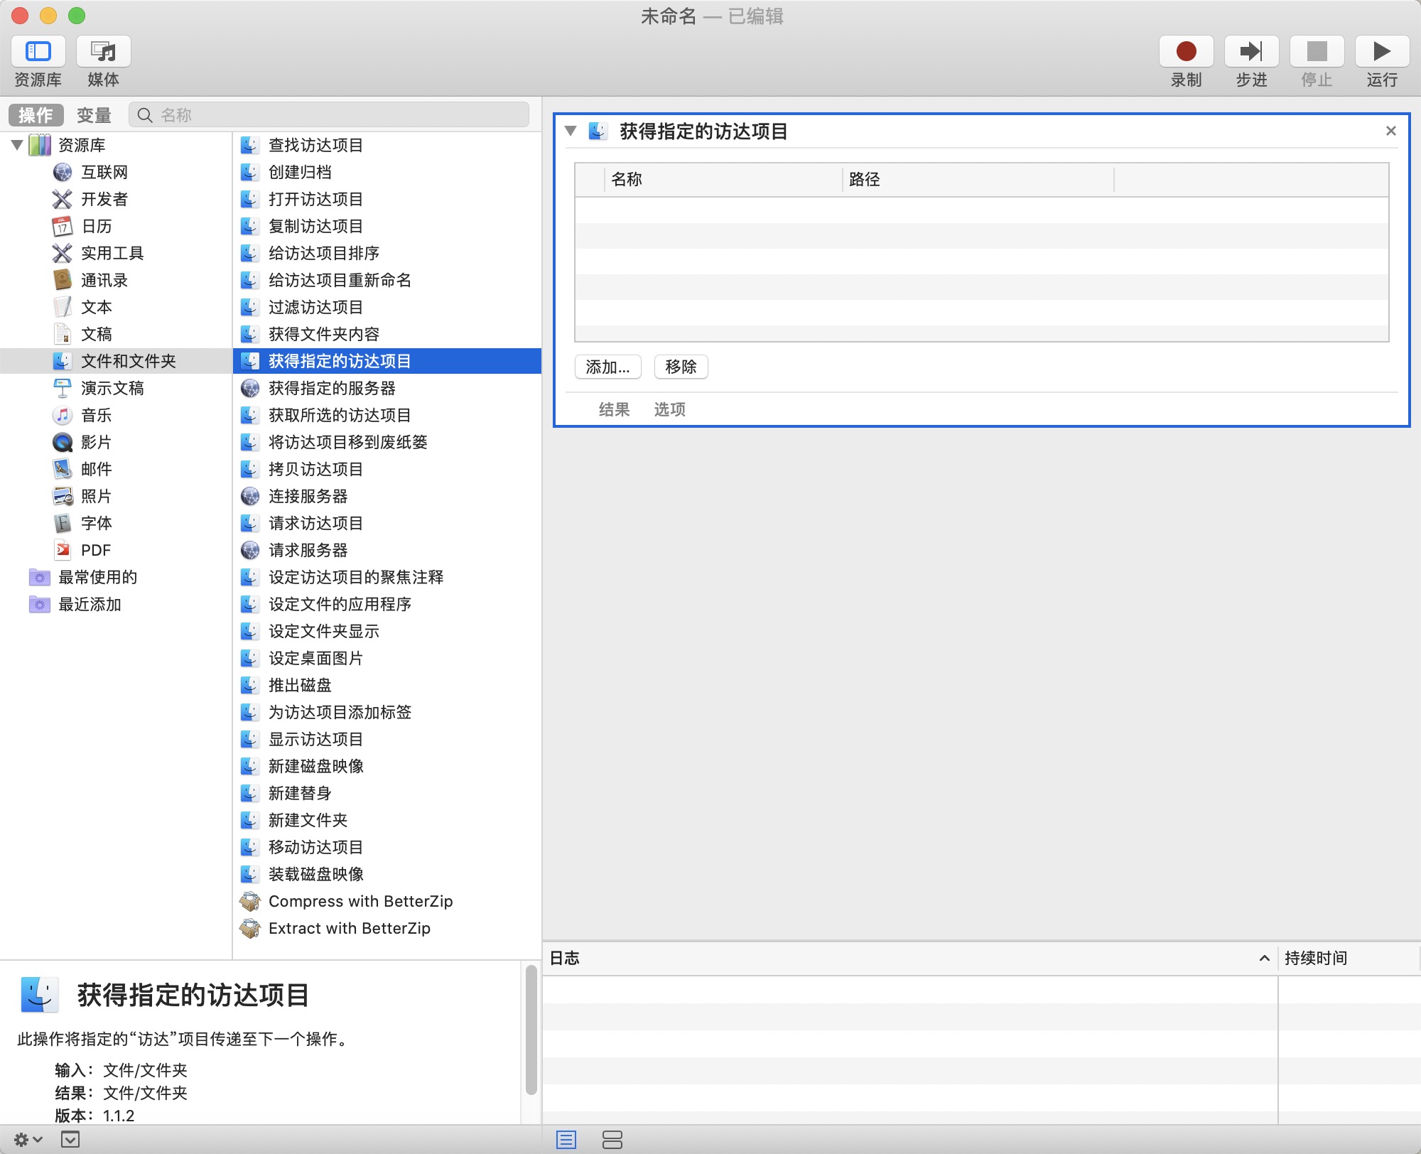Select 邮件 mail category
This screenshot has height=1154, width=1421.
[x=97, y=469]
